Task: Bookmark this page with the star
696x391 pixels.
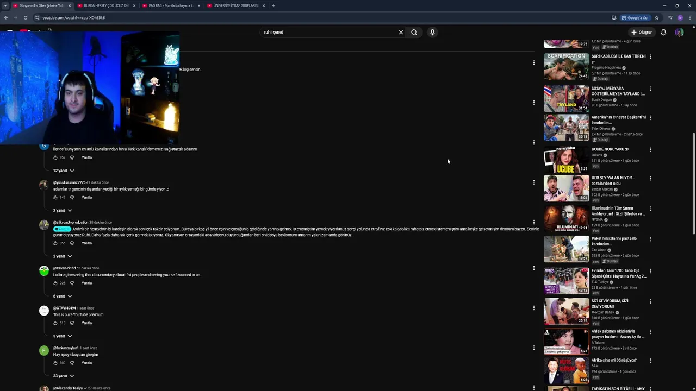Action: (657, 17)
